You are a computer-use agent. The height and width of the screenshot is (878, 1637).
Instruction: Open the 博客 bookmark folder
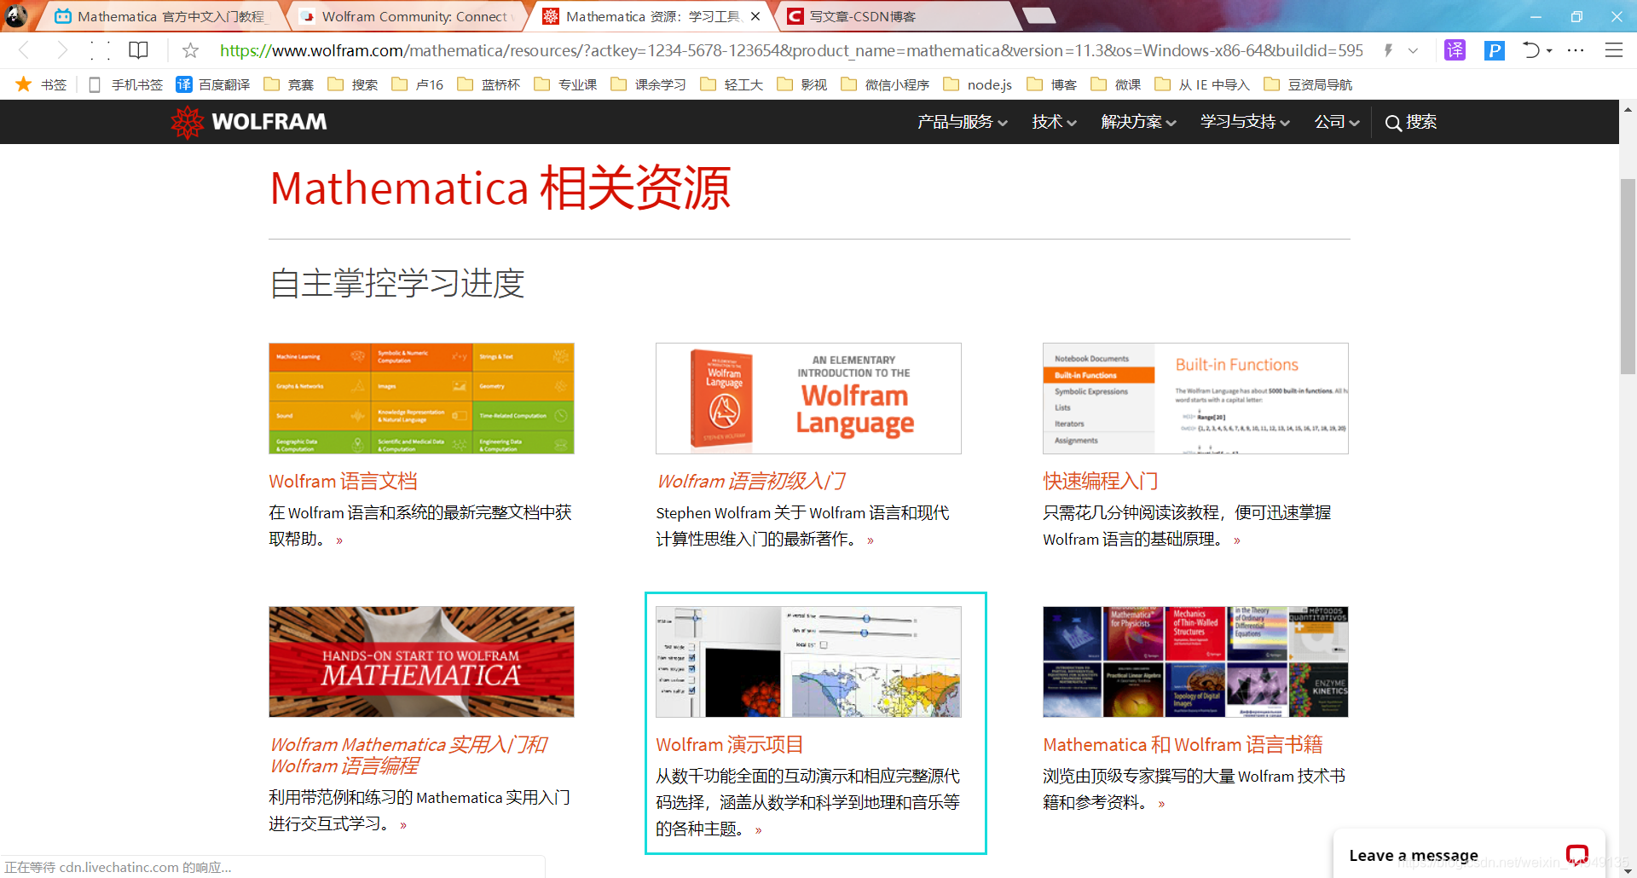[x=1052, y=84]
